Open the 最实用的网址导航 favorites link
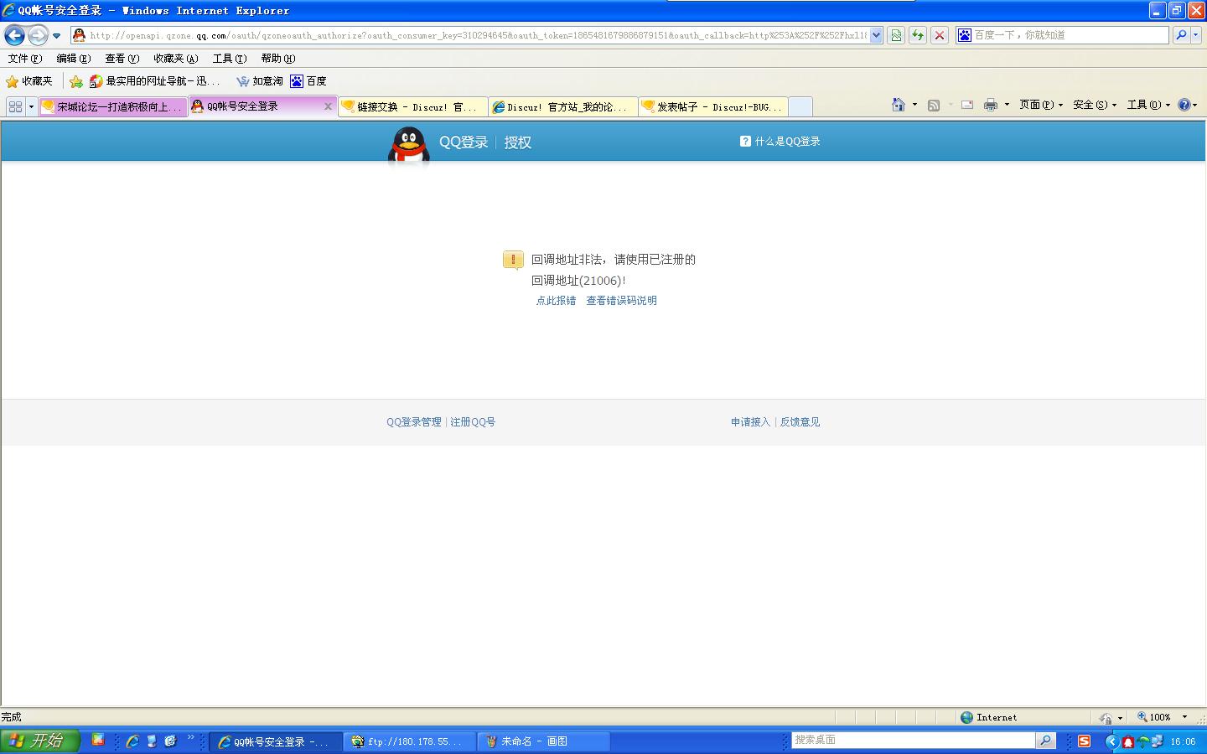Image resolution: width=1207 pixels, height=754 pixels. tap(154, 81)
